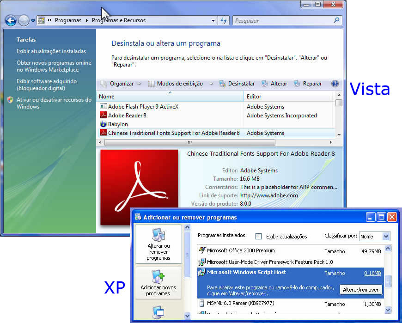Viewport: 402px width, 323px height.
Task: Select the Babylon program entry icon
Action: pos(103,124)
